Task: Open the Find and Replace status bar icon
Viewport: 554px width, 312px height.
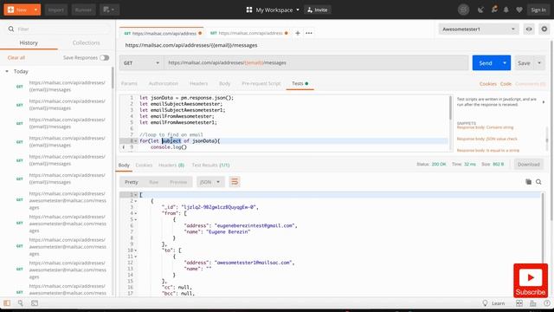Action: coord(21,303)
